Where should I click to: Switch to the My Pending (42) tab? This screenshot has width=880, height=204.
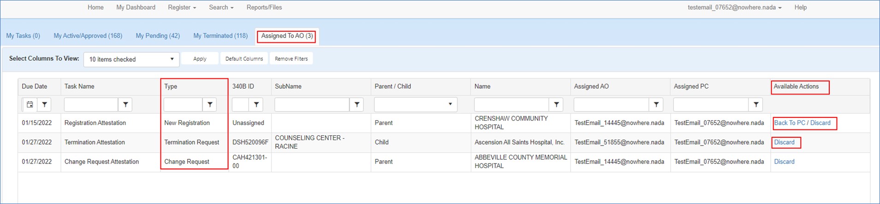[158, 35]
